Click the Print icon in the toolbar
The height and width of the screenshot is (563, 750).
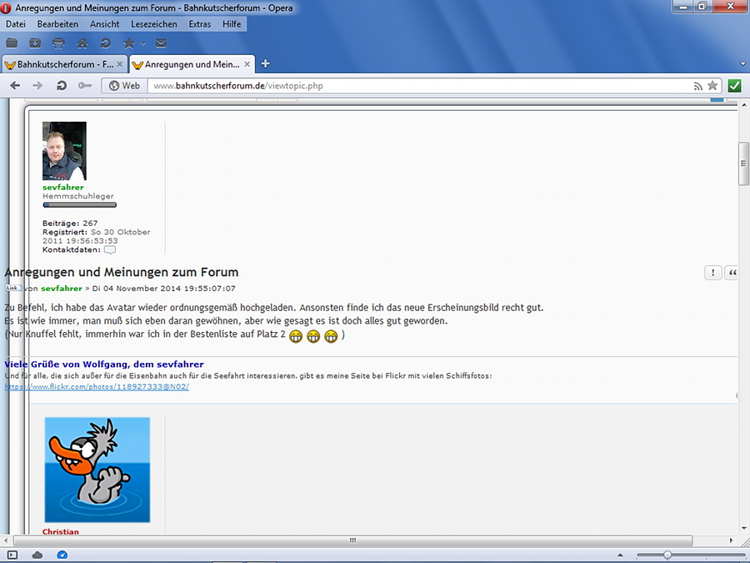[x=58, y=43]
